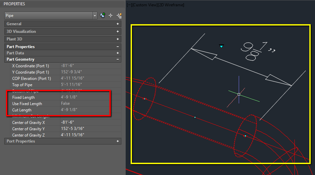Click the Cut Length property label
Viewport: 315px width, 175px height.
click(22, 110)
